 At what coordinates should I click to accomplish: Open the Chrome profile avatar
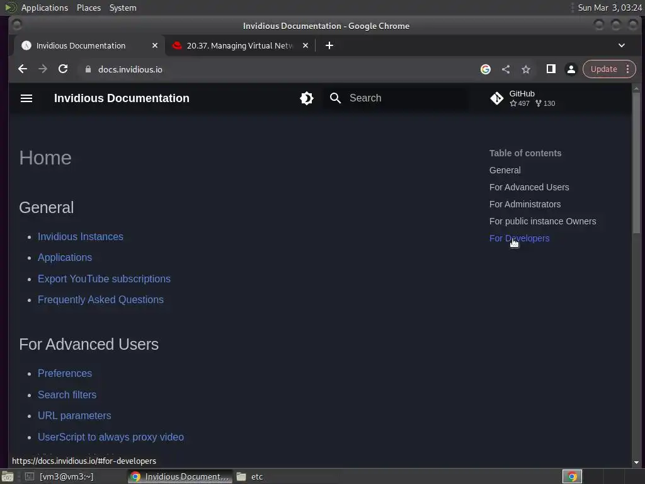tap(571, 69)
